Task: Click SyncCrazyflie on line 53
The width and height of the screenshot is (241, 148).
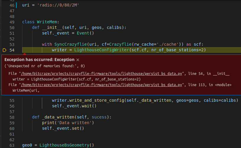Action: (71, 44)
